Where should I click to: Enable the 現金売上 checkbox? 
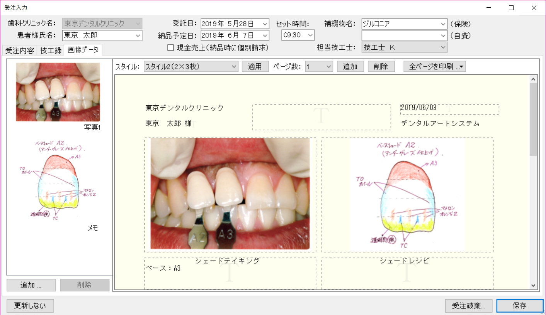[170, 48]
